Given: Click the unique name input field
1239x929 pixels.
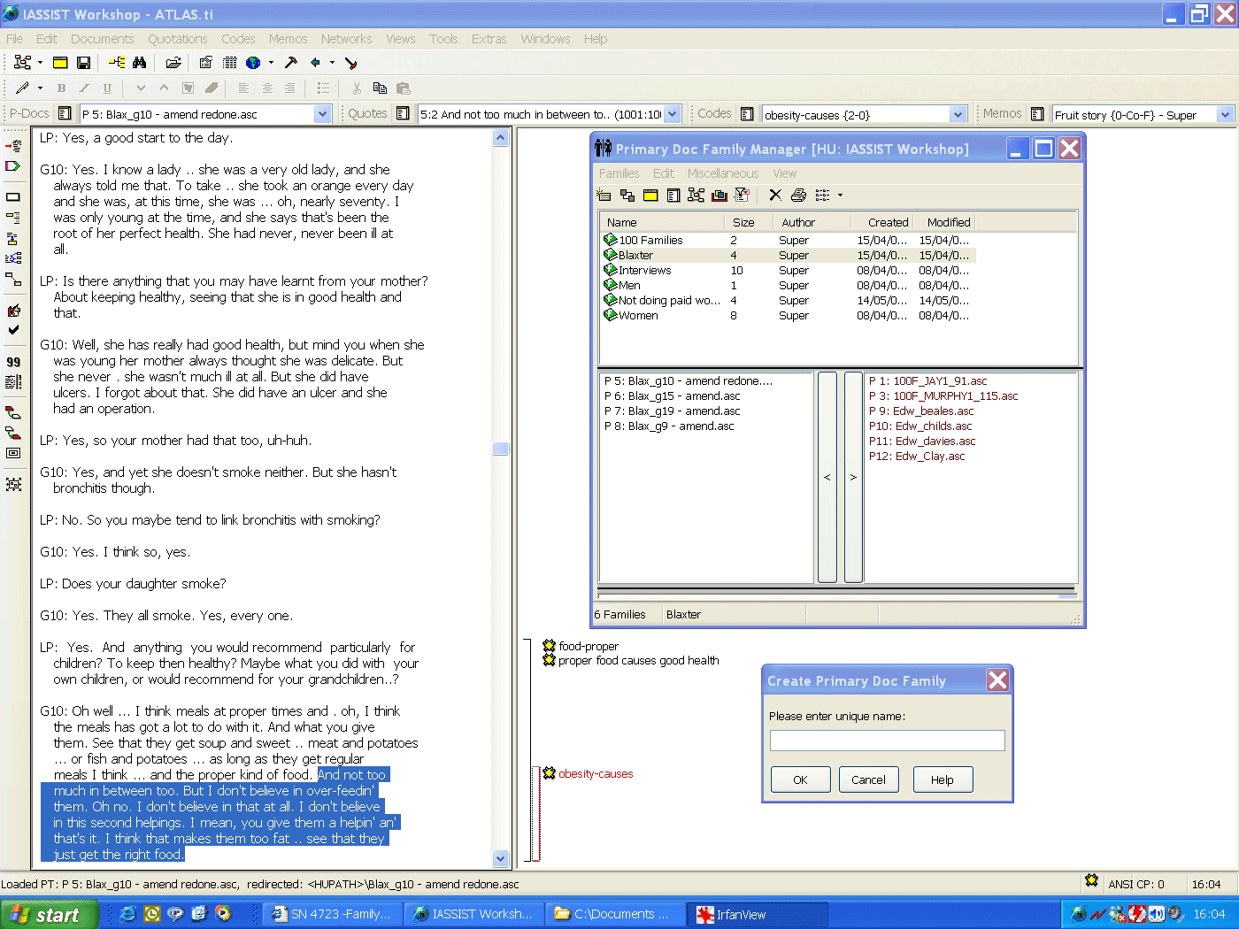Looking at the screenshot, I should point(887,741).
